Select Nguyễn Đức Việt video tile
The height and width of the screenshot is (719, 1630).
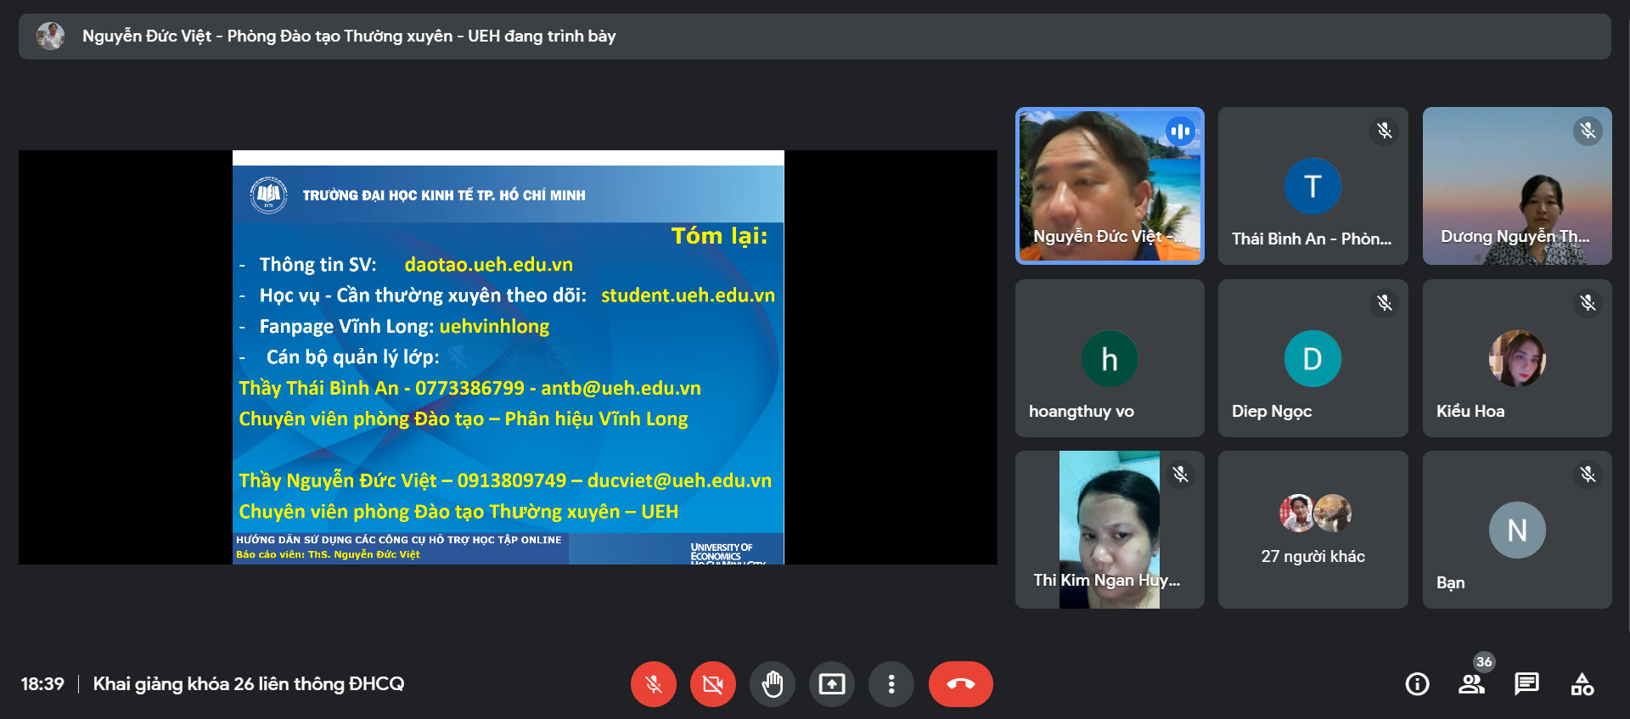click(x=1110, y=186)
